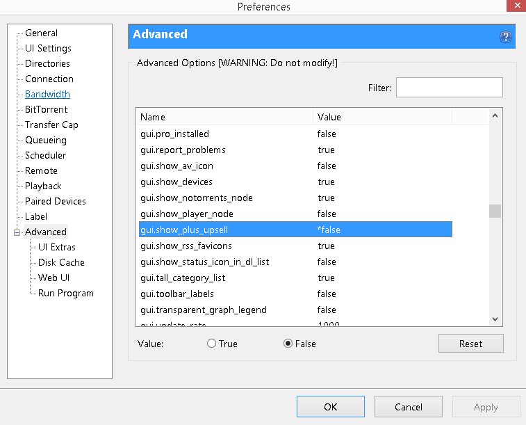The height and width of the screenshot is (425, 526).
Task: Collapse the Advanced tree node
Action: [x=17, y=232]
